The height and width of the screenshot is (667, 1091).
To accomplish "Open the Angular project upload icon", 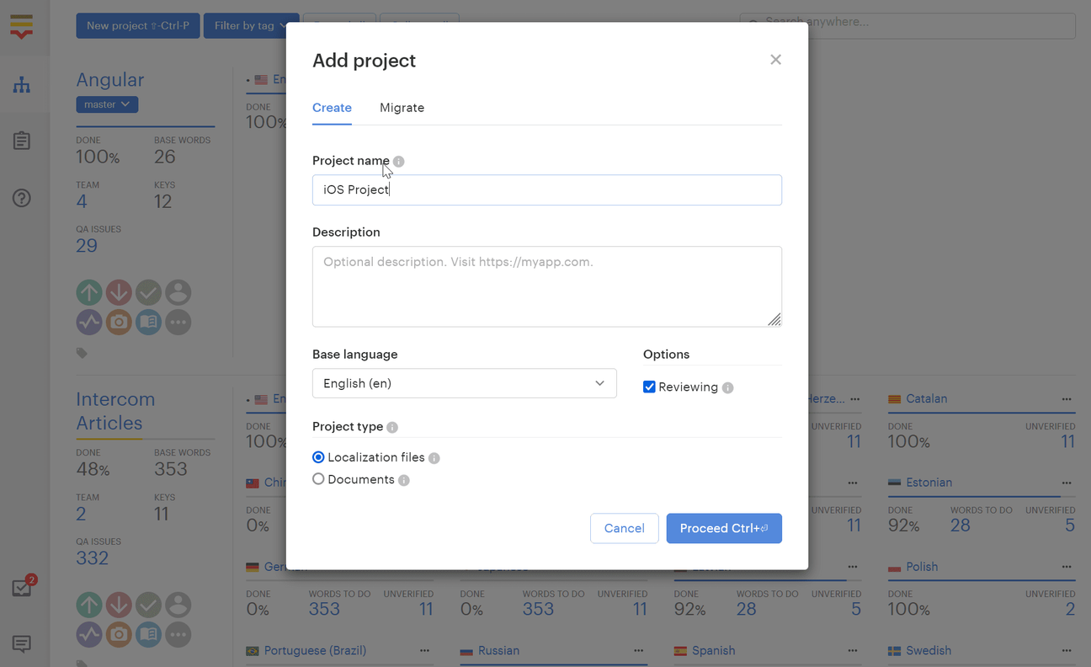I will pos(89,292).
